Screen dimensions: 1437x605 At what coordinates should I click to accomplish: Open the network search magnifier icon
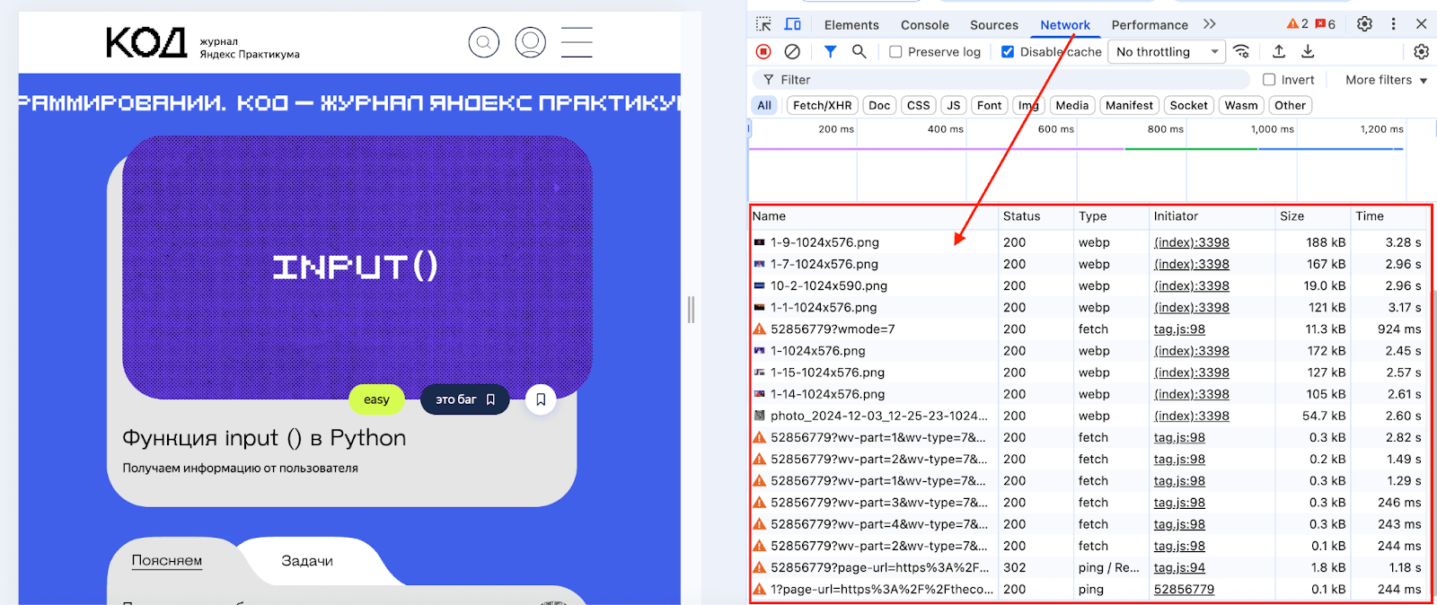coord(860,52)
